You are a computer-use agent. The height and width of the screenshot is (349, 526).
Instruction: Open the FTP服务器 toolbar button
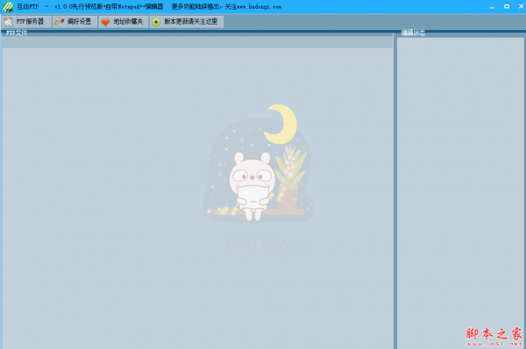coord(26,21)
